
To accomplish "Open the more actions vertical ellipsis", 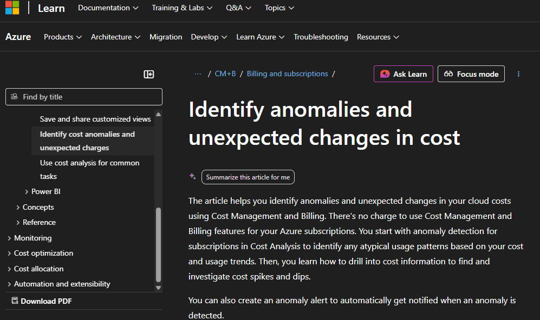I will point(518,74).
